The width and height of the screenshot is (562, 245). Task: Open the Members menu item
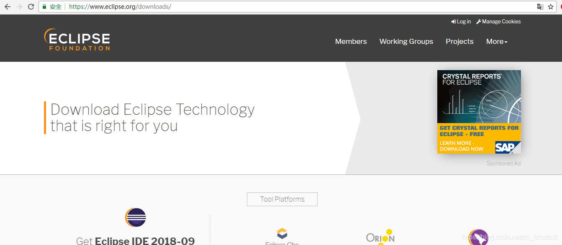click(351, 41)
